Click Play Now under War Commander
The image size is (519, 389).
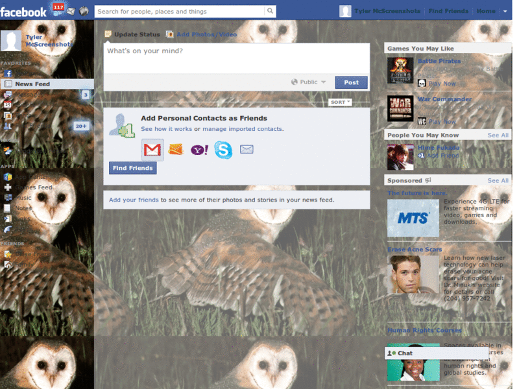pyautogui.click(x=442, y=122)
